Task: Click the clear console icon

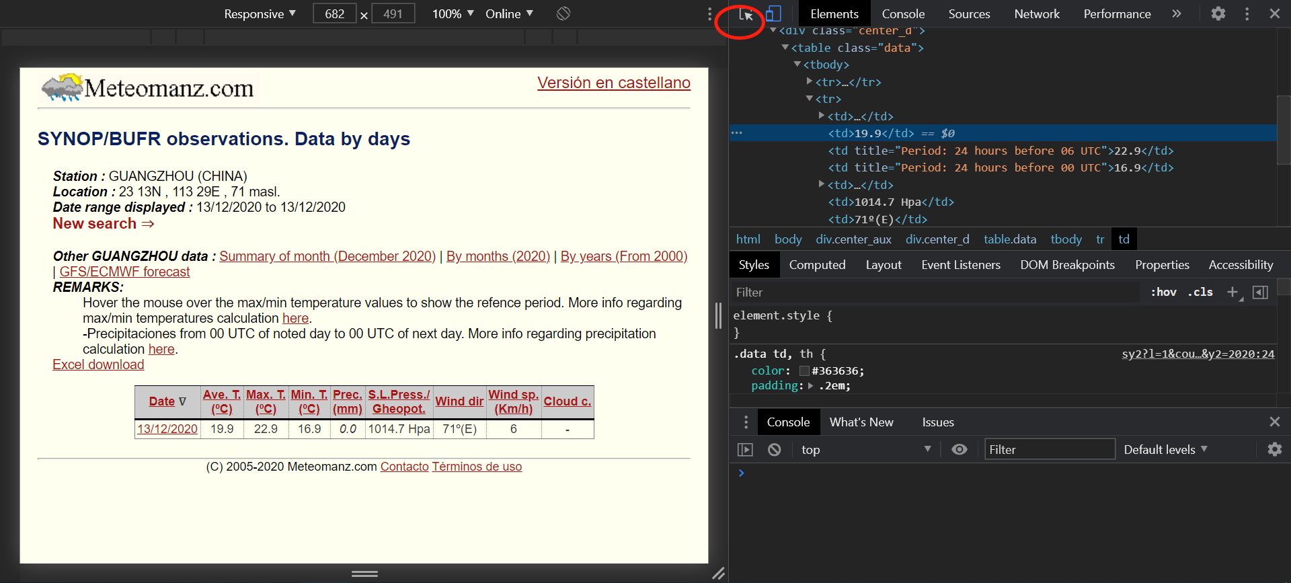Action: click(x=775, y=449)
